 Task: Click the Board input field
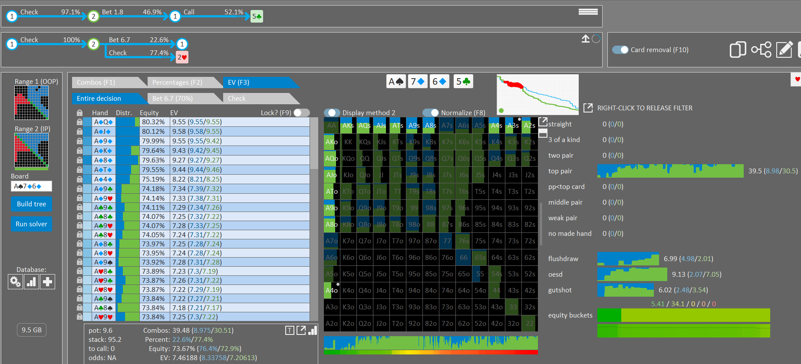pyautogui.click(x=31, y=186)
